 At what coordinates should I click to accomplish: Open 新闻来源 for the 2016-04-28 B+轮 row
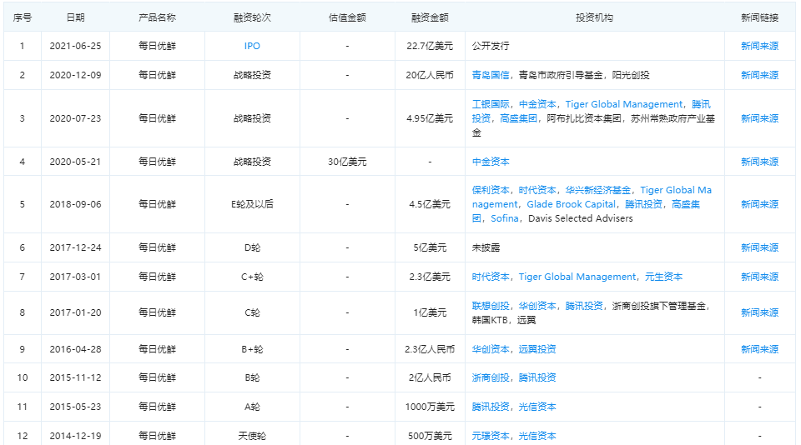pyautogui.click(x=759, y=349)
